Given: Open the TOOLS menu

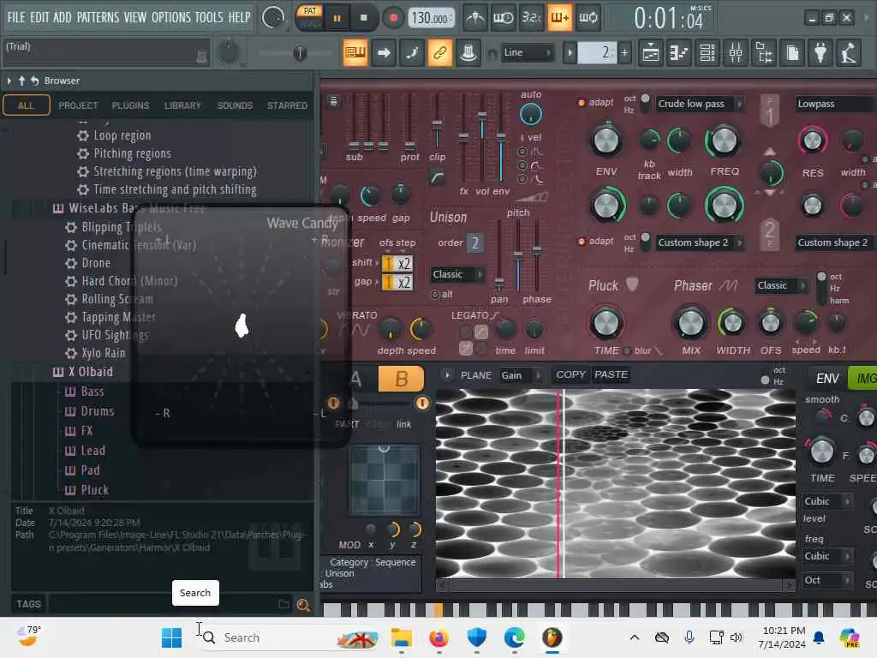Looking at the screenshot, I should coord(209,17).
